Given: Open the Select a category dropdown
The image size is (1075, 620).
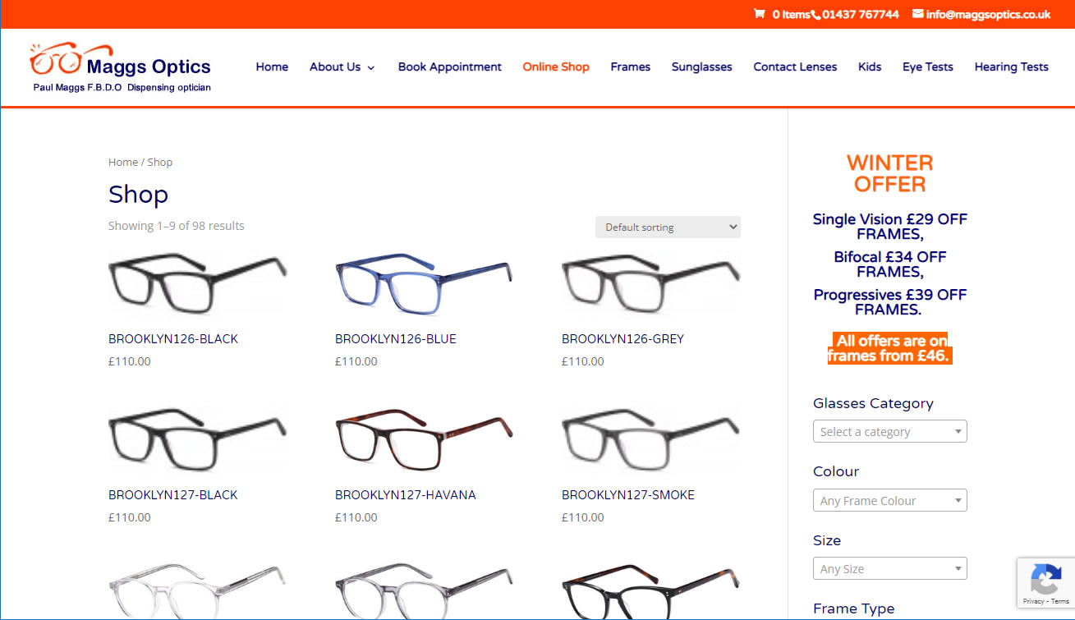Looking at the screenshot, I should 890,431.
